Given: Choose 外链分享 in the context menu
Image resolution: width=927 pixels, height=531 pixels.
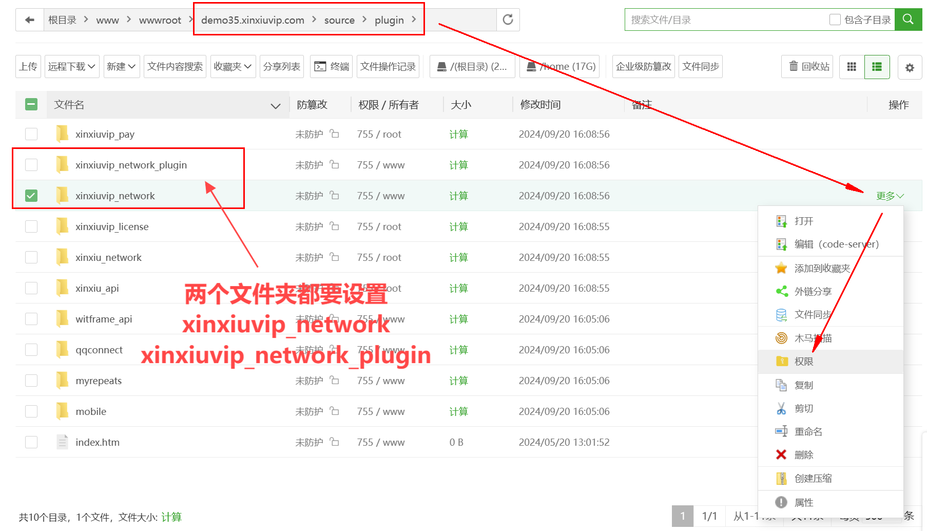Looking at the screenshot, I should (831, 291).
